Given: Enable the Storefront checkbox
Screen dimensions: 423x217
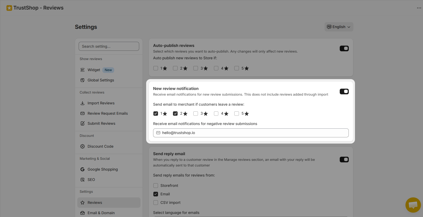Looking at the screenshot, I should click(156, 186).
